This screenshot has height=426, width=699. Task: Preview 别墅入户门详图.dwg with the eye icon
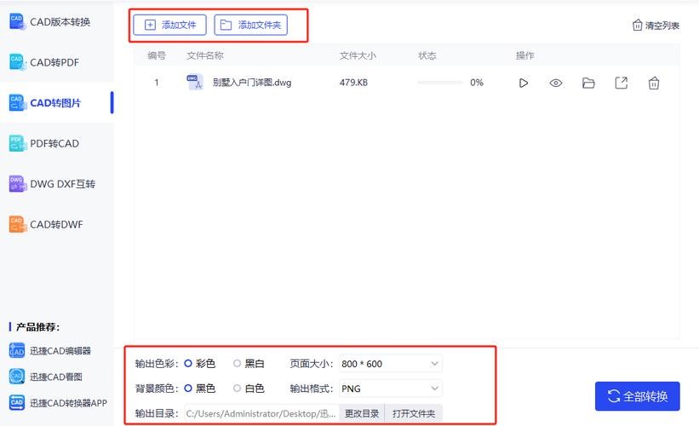[556, 83]
